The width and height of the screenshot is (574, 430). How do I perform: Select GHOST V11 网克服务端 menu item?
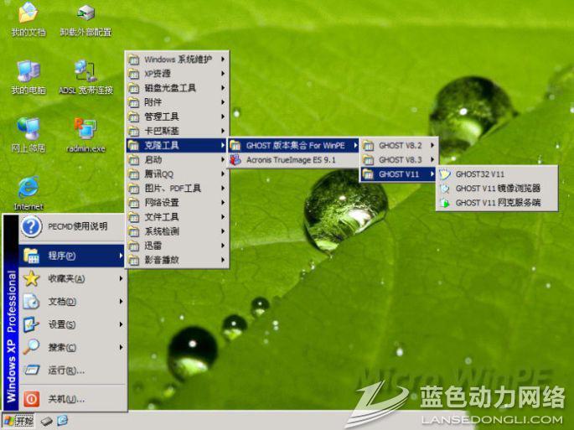click(498, 203)
